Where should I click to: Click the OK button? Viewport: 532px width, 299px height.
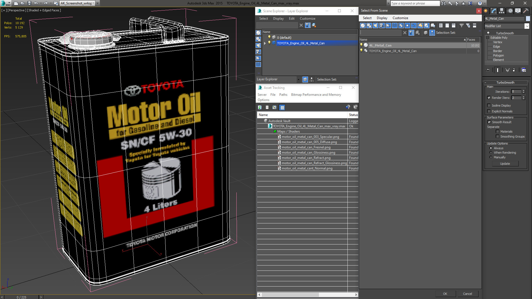pyautogui.click(x=445, y=294)
